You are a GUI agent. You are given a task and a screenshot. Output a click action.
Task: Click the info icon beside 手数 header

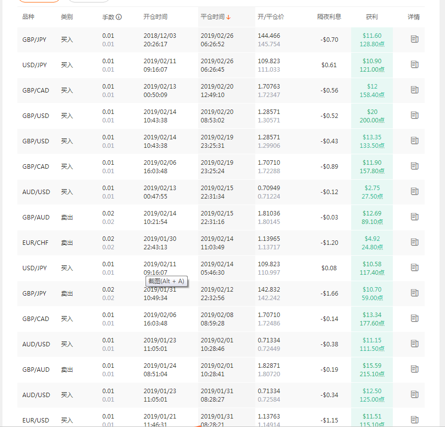click(x=119, y=17)
